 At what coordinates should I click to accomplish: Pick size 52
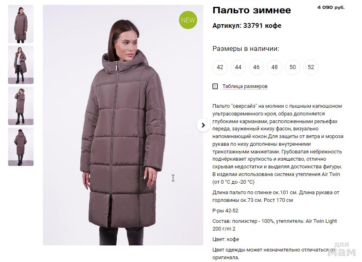click(311, 67)
